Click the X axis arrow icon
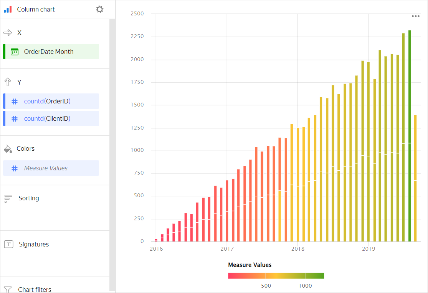This screenshot has height=293, width=428. pyautogui.click(x=8, y=33)
